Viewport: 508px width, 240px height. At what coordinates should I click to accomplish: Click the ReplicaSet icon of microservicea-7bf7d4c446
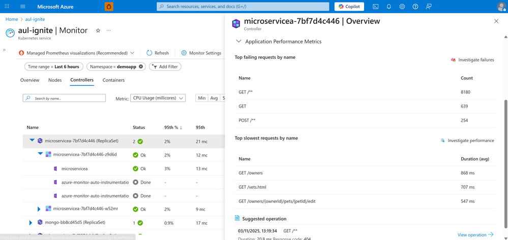coord(40,141)
